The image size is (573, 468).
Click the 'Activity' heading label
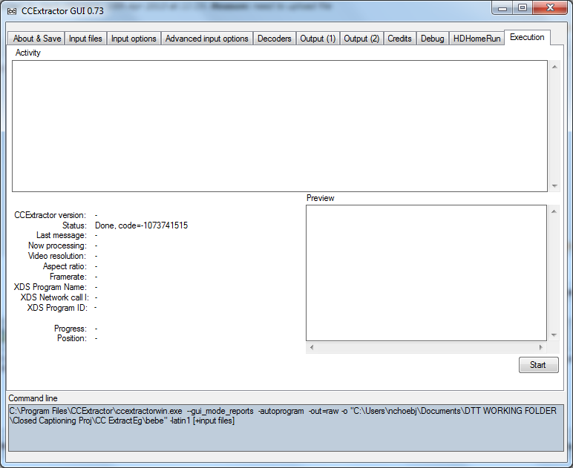[x=27, y=53]
